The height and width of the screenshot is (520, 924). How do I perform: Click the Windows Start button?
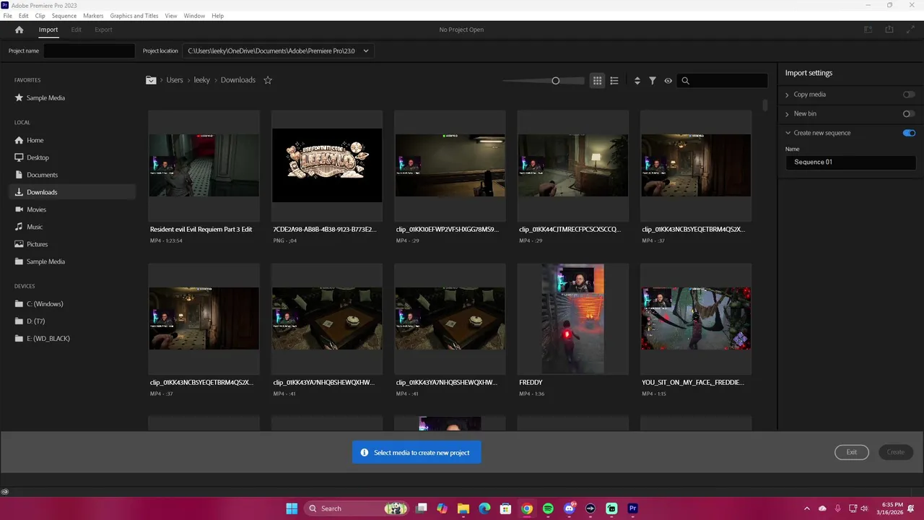pos(292,508)
